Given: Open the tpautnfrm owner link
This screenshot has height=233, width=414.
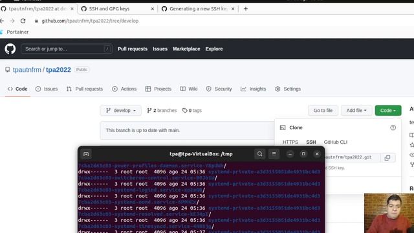Looking at the screenshot, I should (27, 70).
